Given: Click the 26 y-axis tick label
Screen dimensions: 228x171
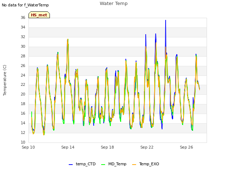Looking at the screenshot, I should tap(23, 66).
